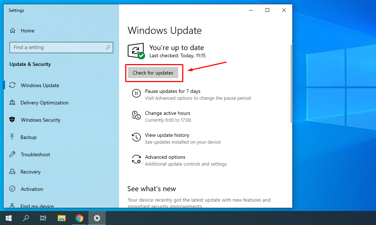Viewport: 376px width, 225px height.
Task: Click the Home house icon
Action: [13, 31]
